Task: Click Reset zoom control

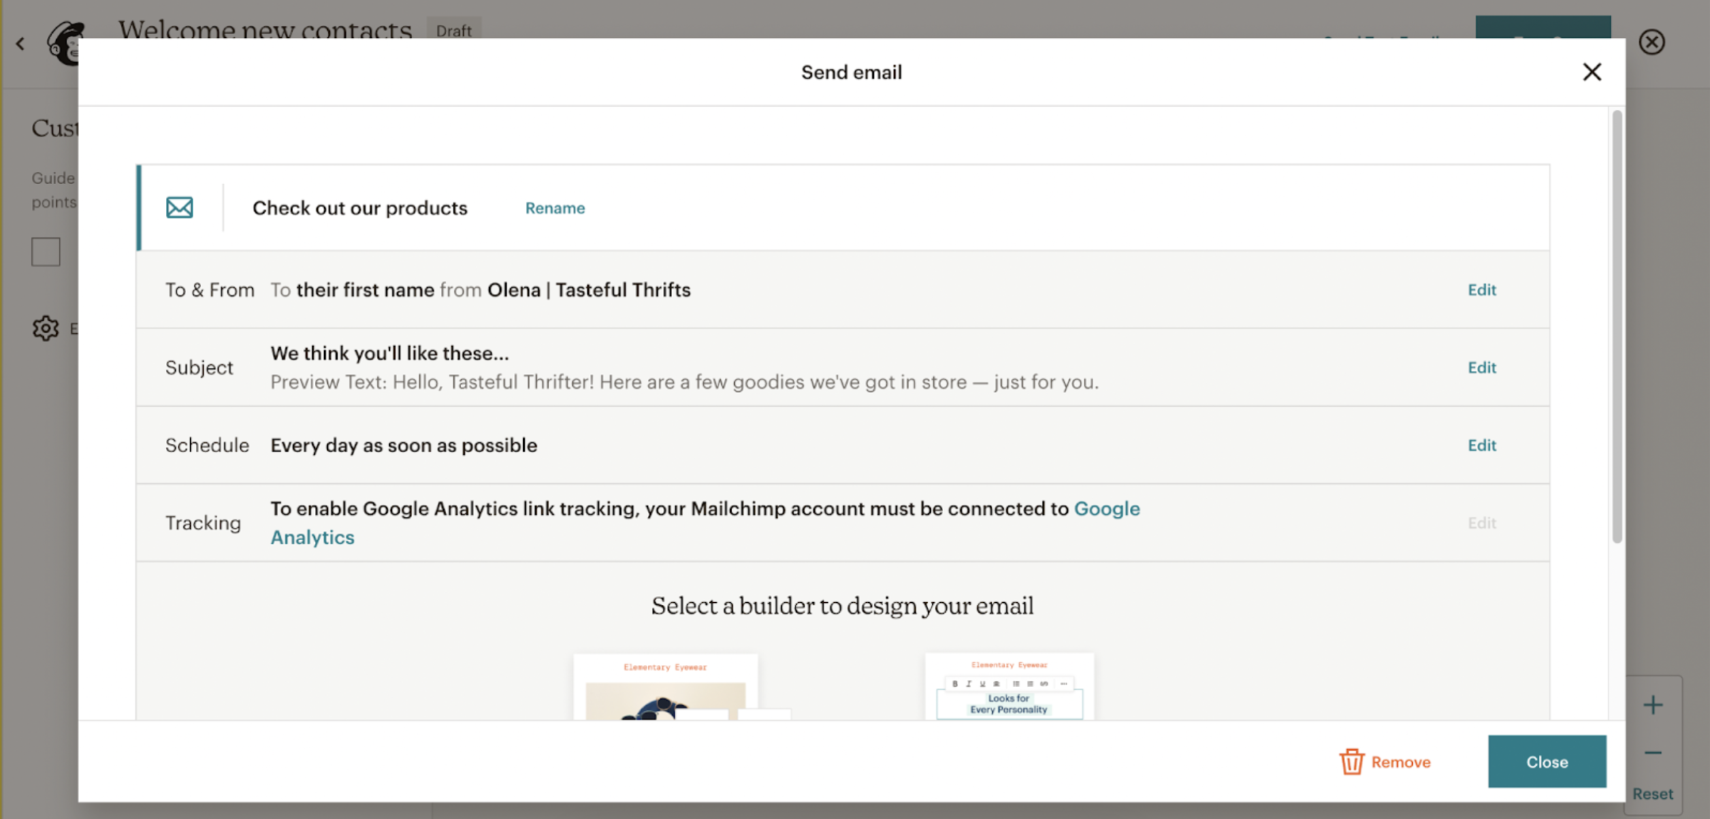Action: [x=1653, y=794]
